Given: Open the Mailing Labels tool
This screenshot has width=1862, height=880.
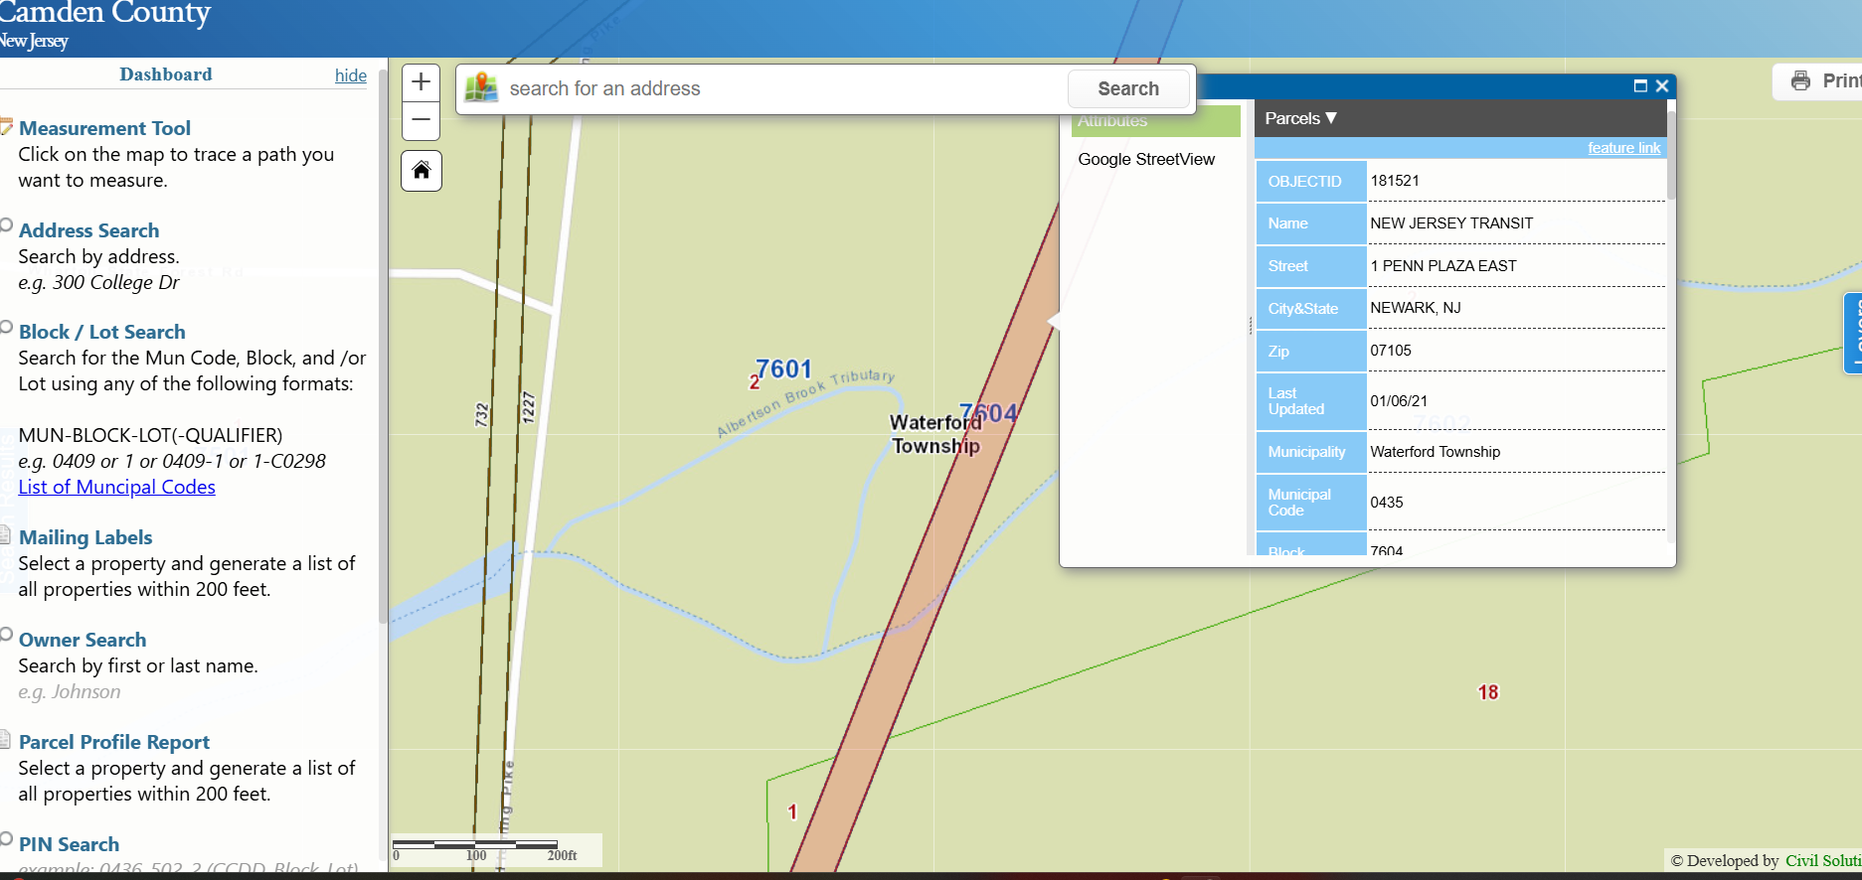Looking at the screenshot, I should click(x=85, y=537).
